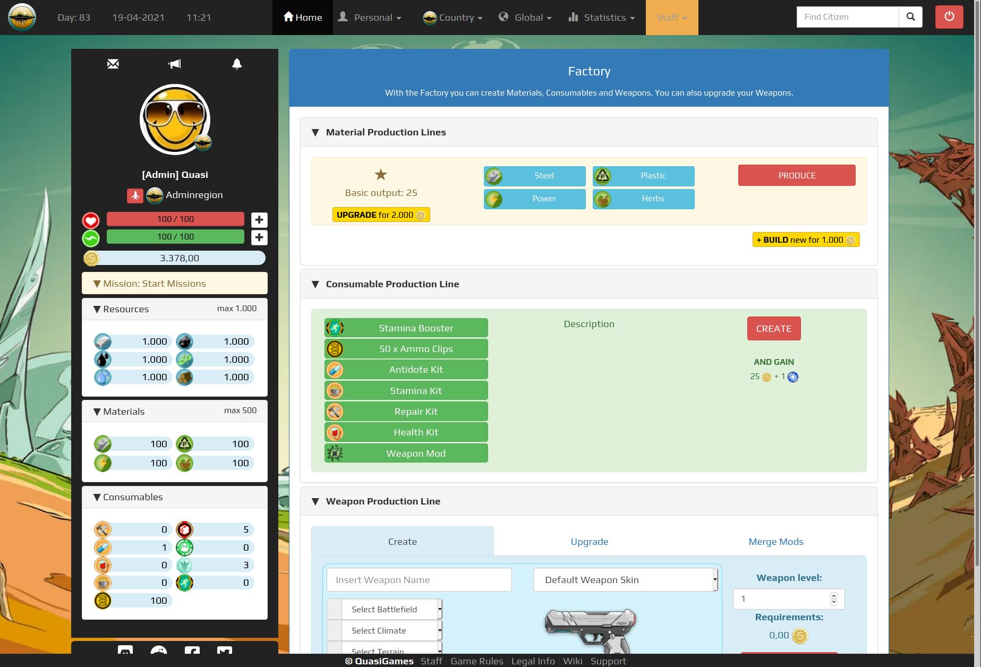Open the mail messages envelope icon

[113, 64]
